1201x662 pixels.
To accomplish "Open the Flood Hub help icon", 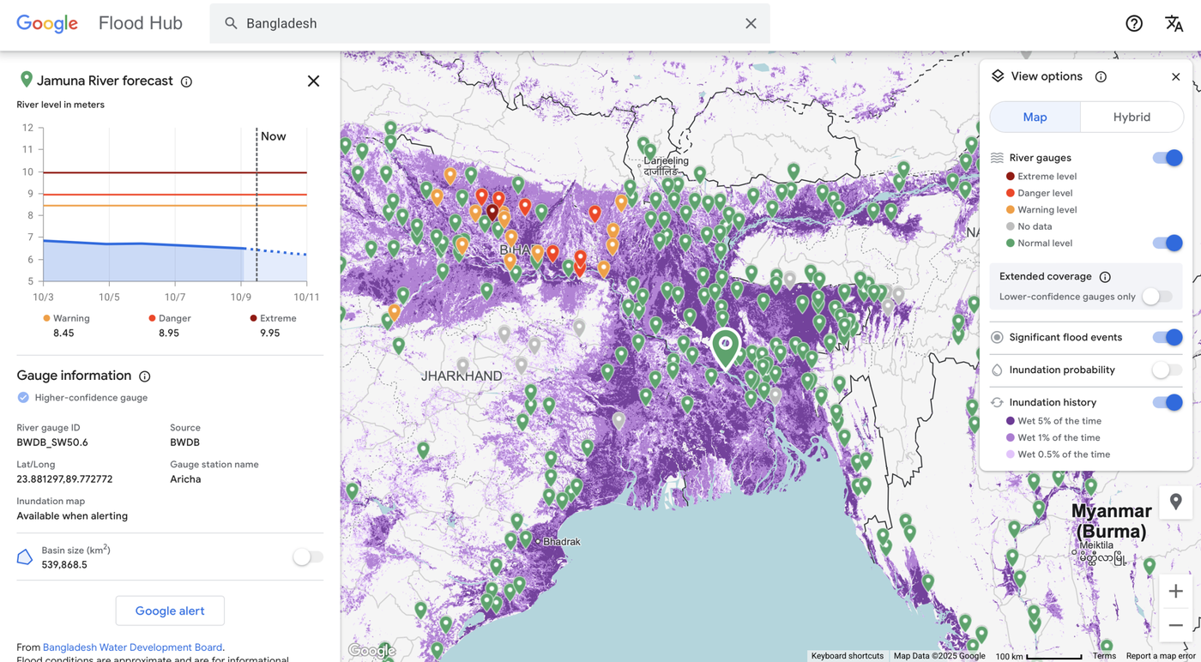I will [x=1134, y=23].
